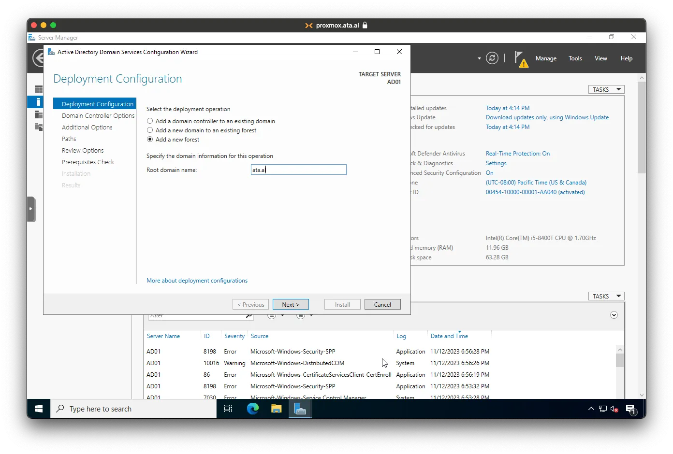Show hidden tray icons chevron
Screen dimensions: 673x454
tap(591, 409)
